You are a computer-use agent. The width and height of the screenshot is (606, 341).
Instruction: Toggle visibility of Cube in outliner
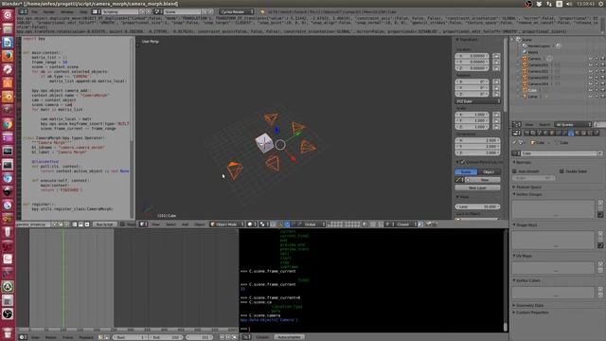pos(590,90)
